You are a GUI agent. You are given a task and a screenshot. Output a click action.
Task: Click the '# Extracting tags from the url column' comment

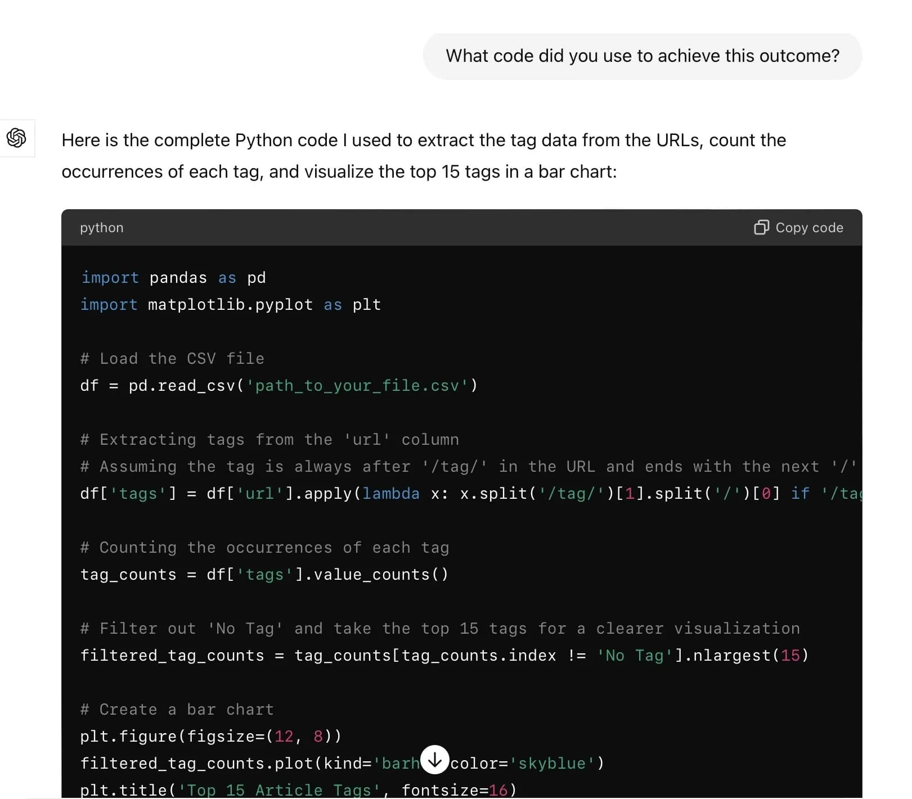click(269, 440)
